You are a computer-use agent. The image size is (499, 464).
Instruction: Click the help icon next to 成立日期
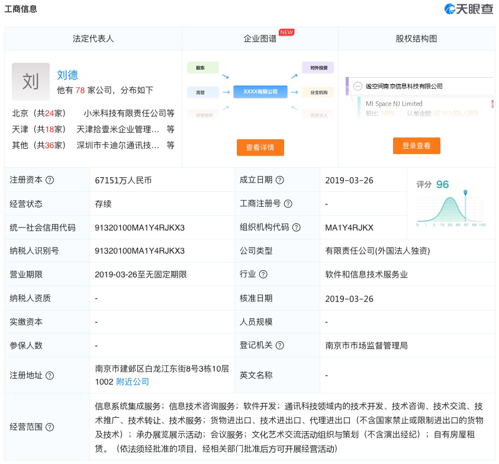point(279,180)
